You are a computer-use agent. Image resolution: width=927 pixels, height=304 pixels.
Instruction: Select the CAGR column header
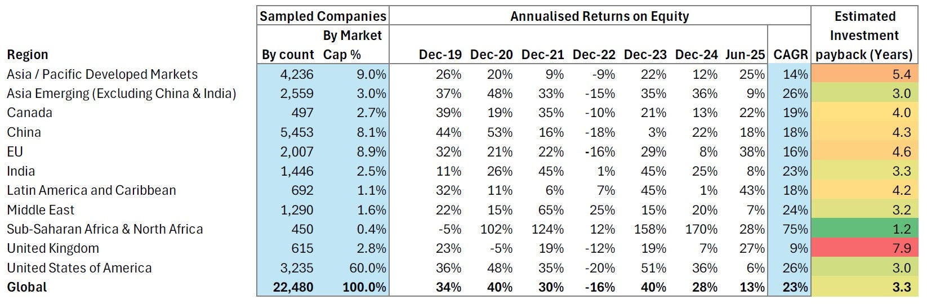pyautogui.click(x=791, y=55)
